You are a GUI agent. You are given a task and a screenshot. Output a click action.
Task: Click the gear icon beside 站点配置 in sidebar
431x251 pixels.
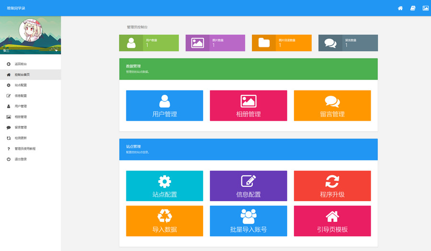tap(9, 85)
